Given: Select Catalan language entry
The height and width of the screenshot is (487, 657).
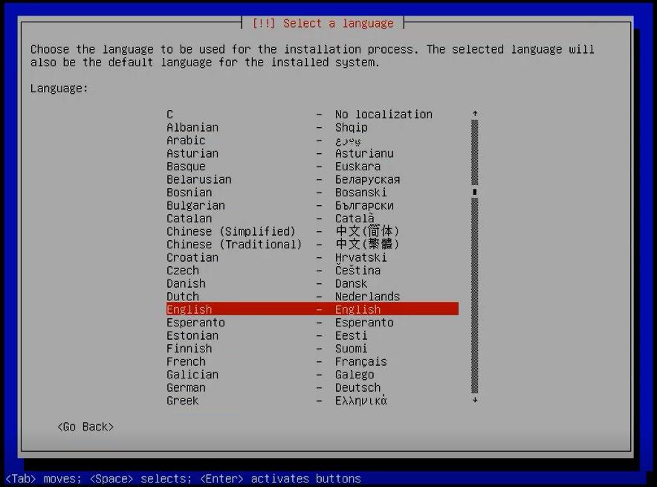Looking at the screenshot, I should click(x=312, y=219).
